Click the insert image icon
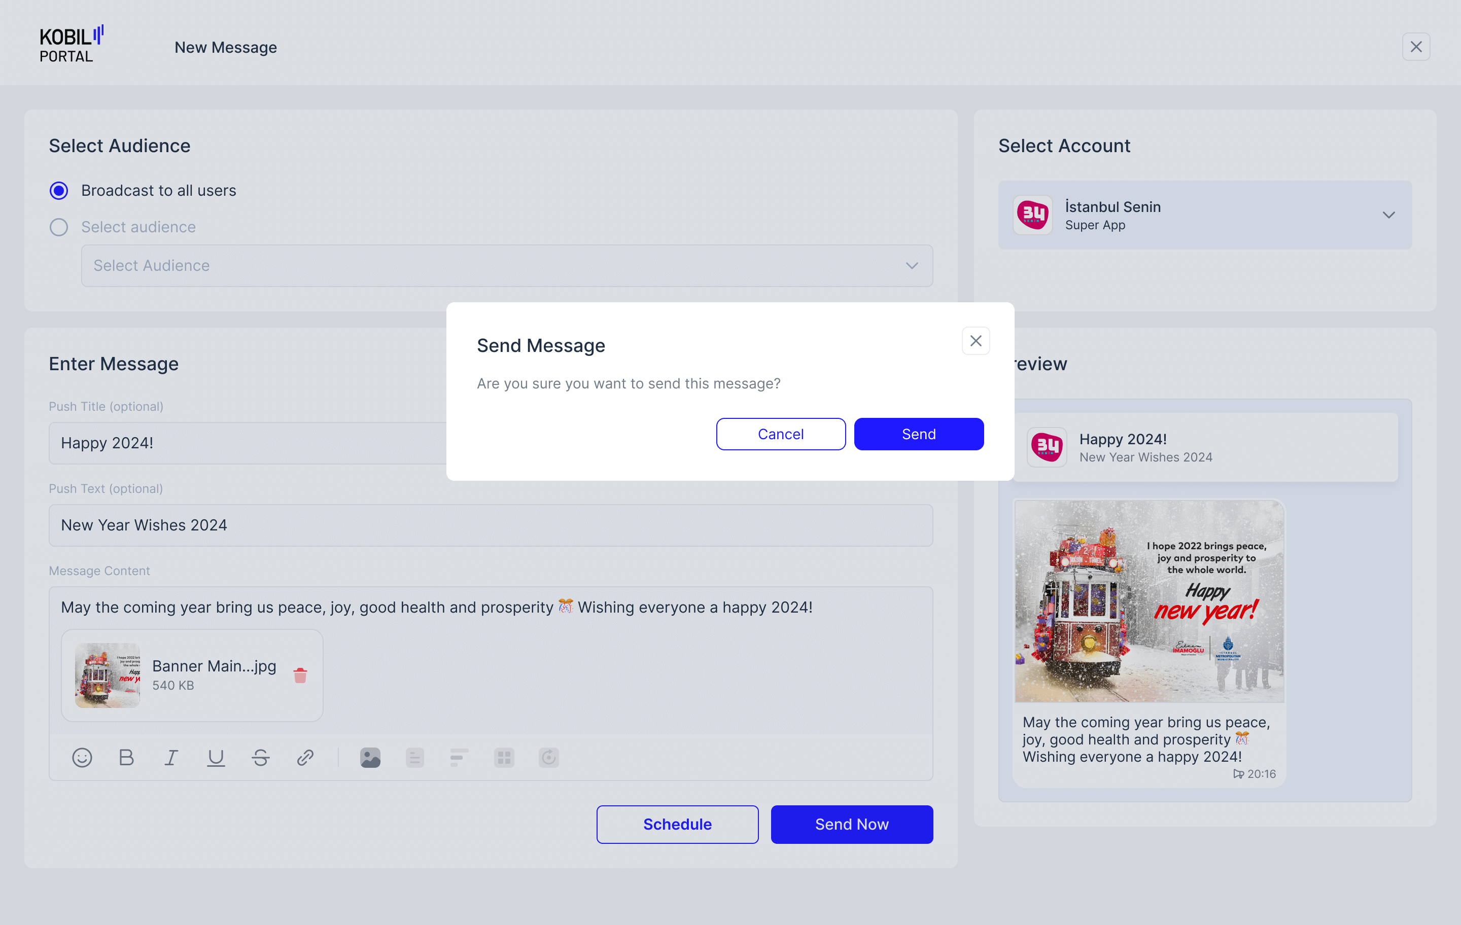The image size is (1461, 925). (x=370, y=758)
